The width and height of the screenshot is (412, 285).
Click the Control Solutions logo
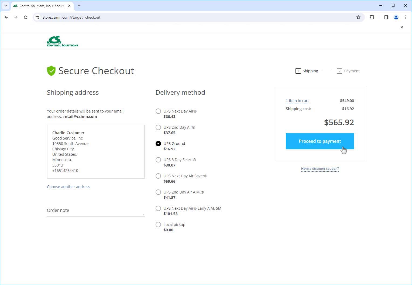point(62,41)
